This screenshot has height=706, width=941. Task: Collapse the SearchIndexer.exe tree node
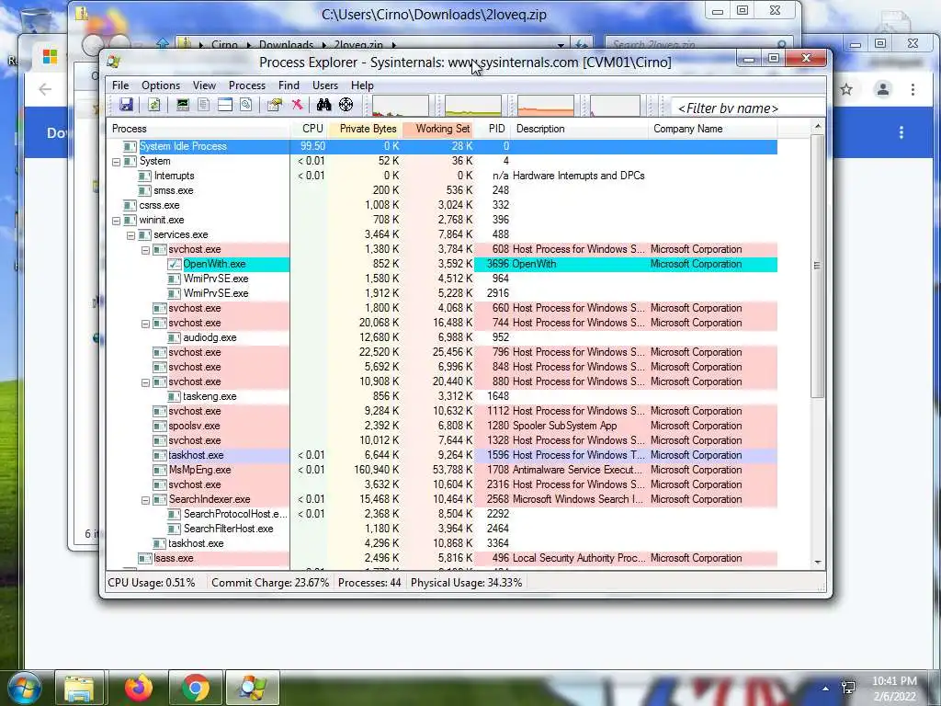click(x=145, y=499)
